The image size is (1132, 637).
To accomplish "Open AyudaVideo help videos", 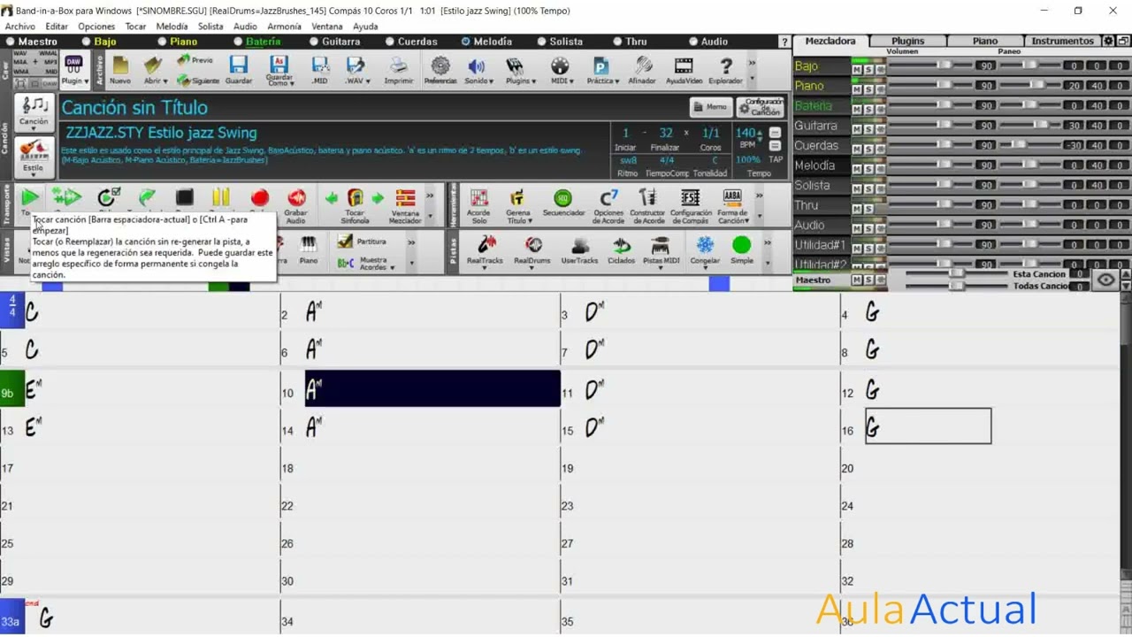I will pyautogui.click(x=684, y=70).
